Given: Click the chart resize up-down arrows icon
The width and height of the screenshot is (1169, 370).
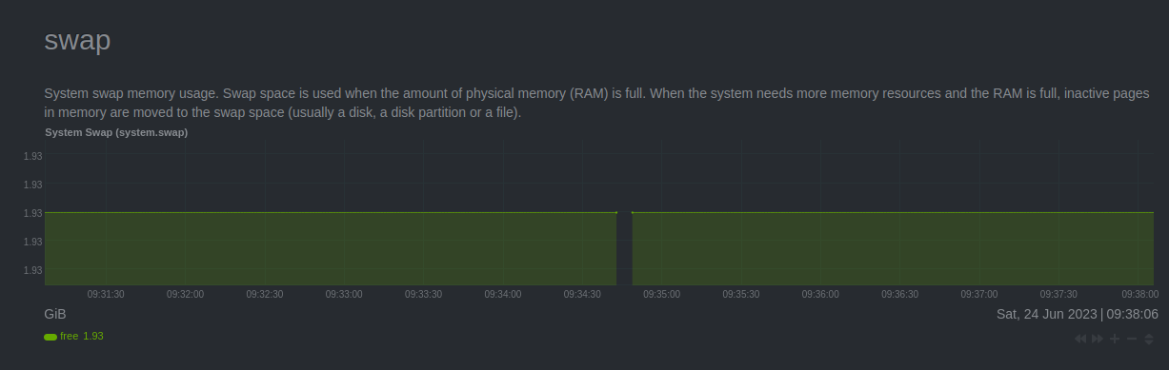Looking at the screenshot, I should pos(1149,339).
